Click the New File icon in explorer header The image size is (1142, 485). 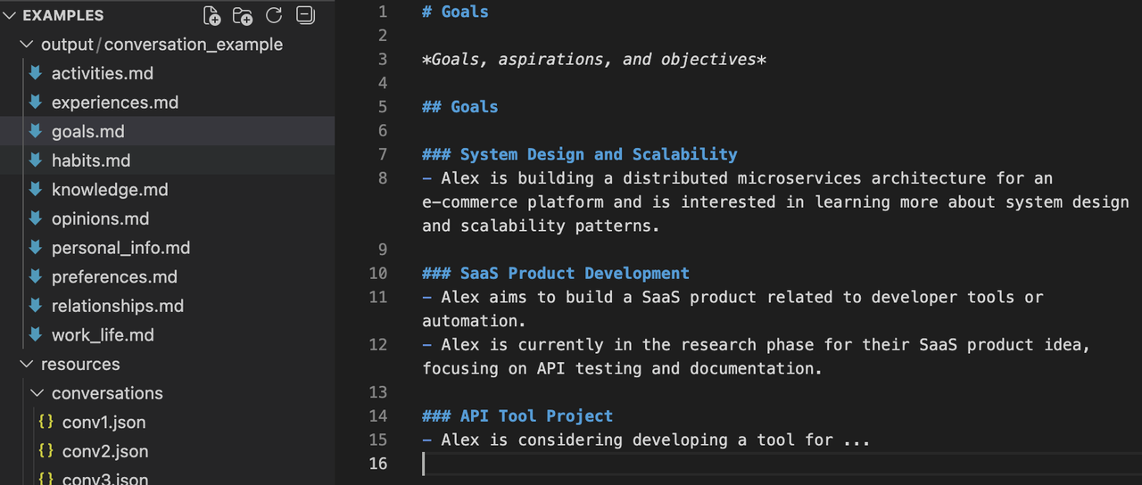[x=212, y=15]
